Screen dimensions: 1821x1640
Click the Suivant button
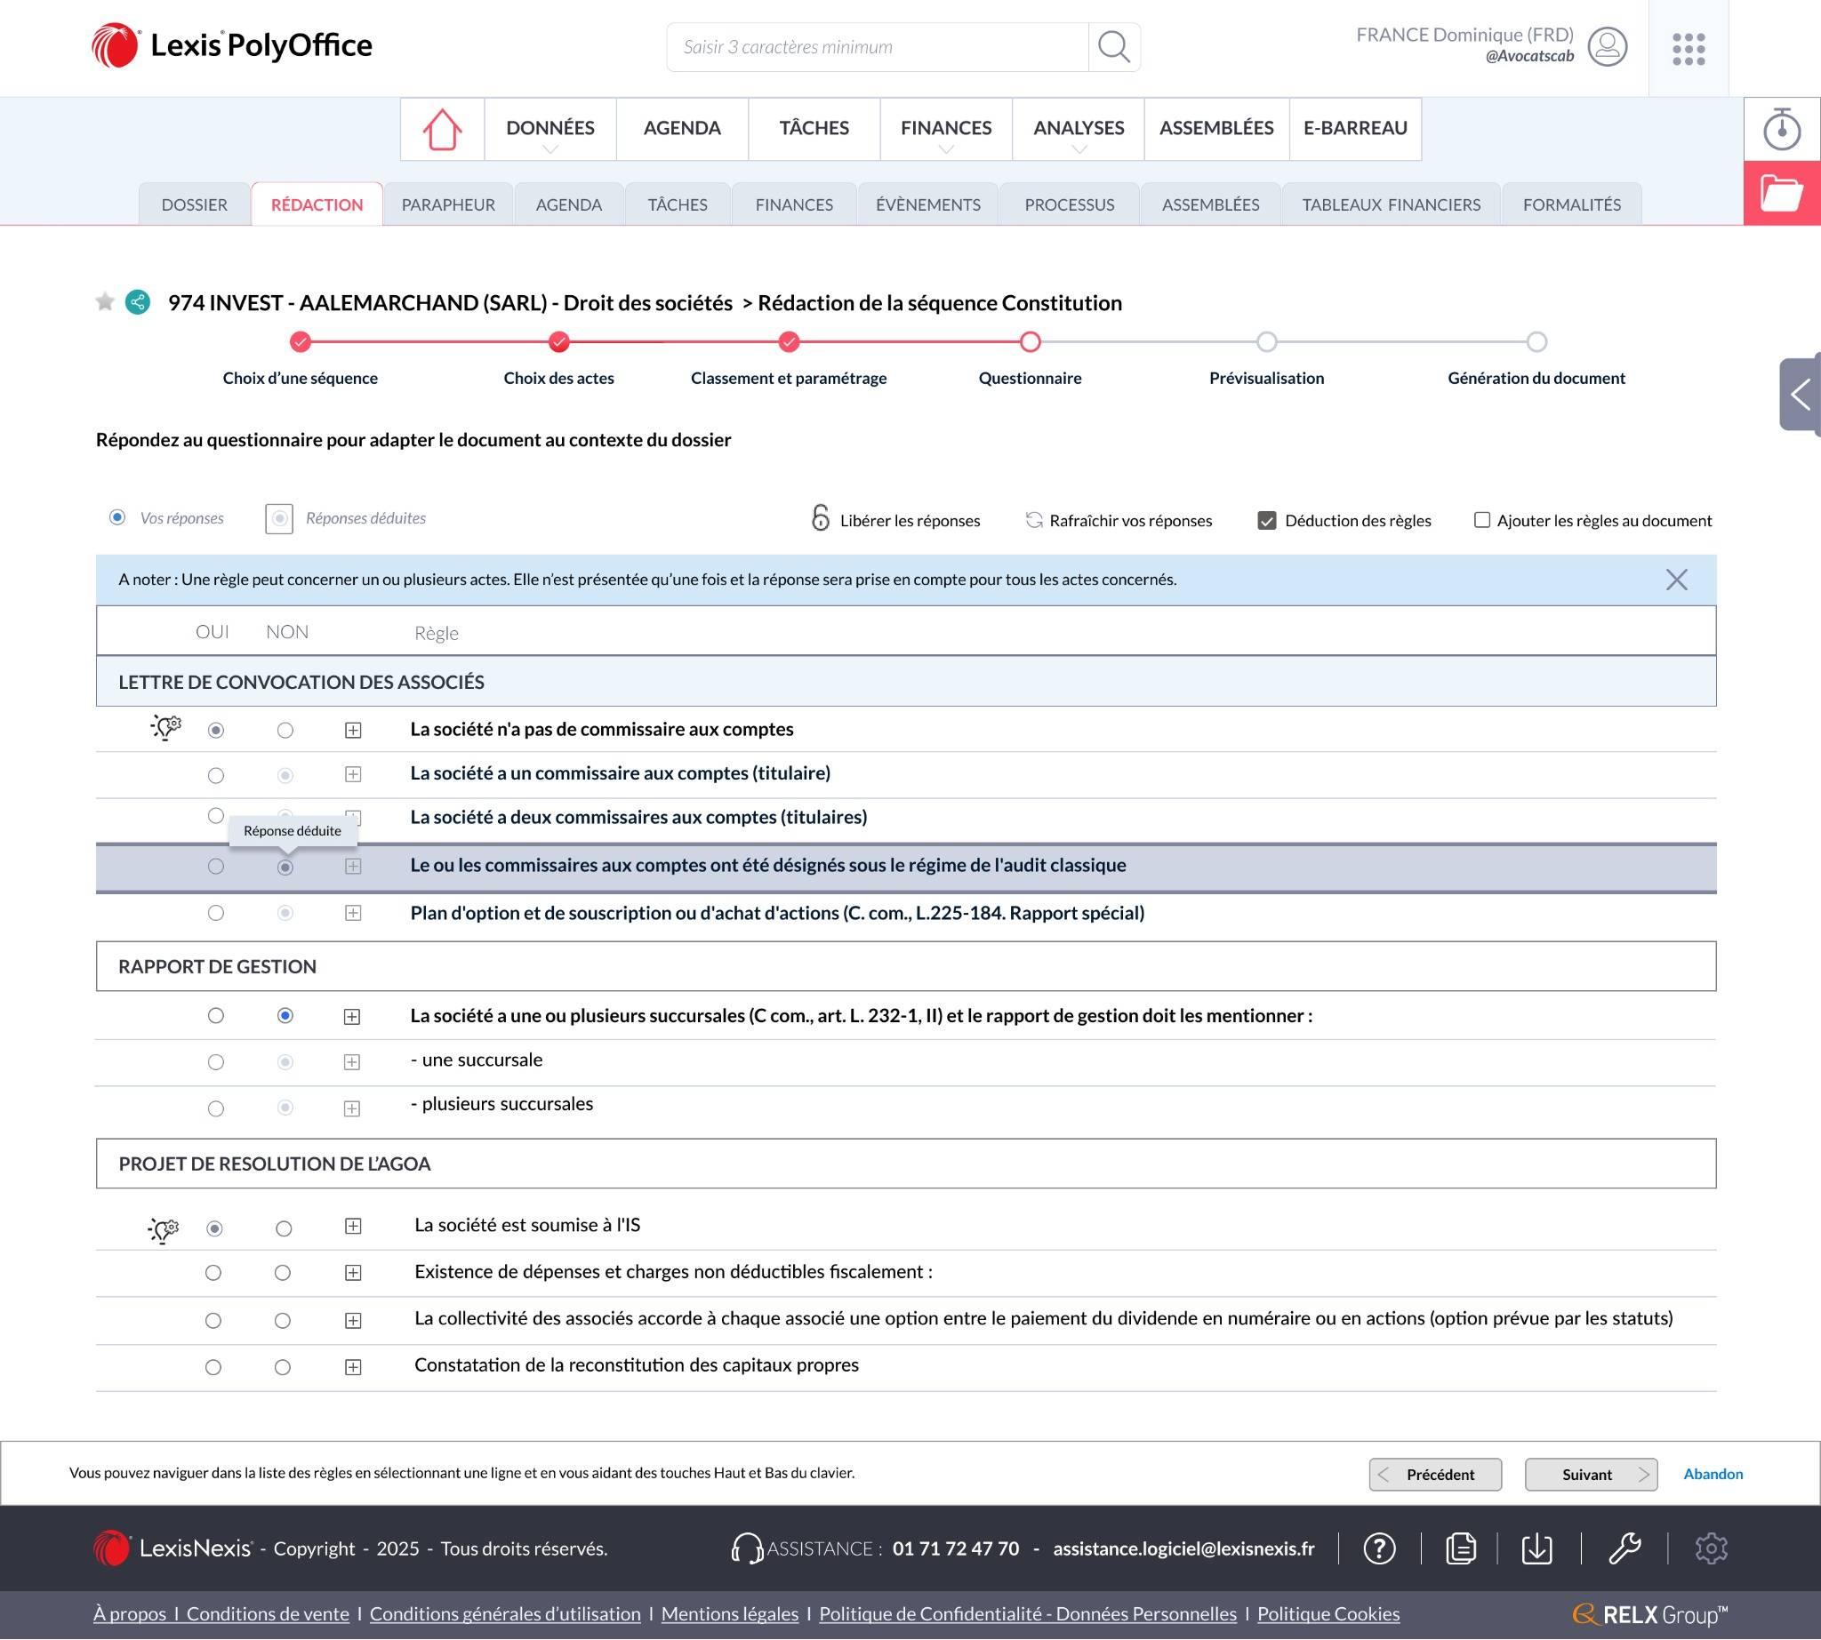point(1590,1474)
